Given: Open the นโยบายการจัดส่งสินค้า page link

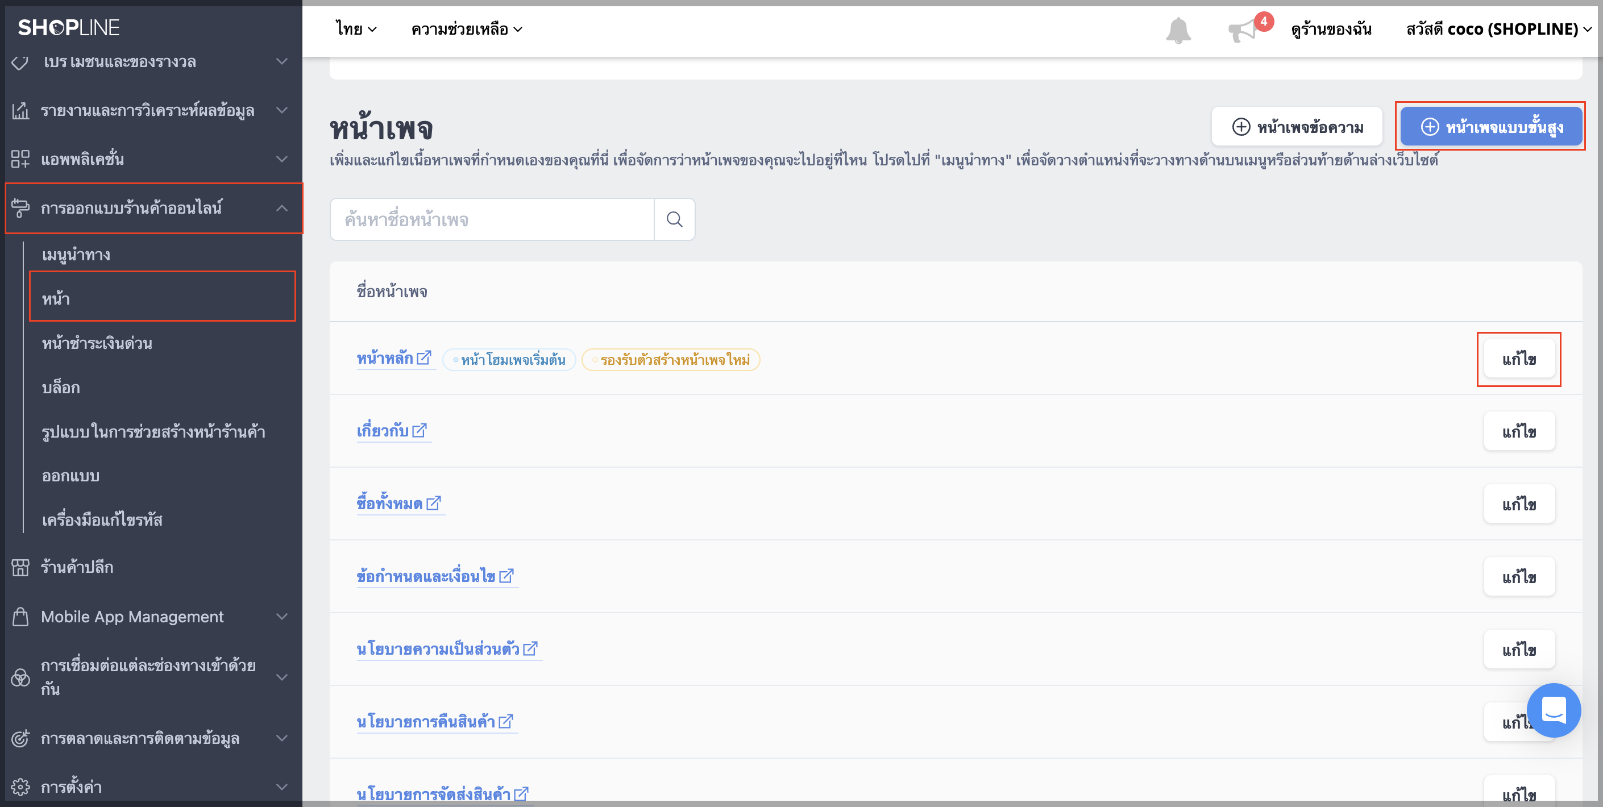Looking at the screenshot, I should [x=433, y=794].
